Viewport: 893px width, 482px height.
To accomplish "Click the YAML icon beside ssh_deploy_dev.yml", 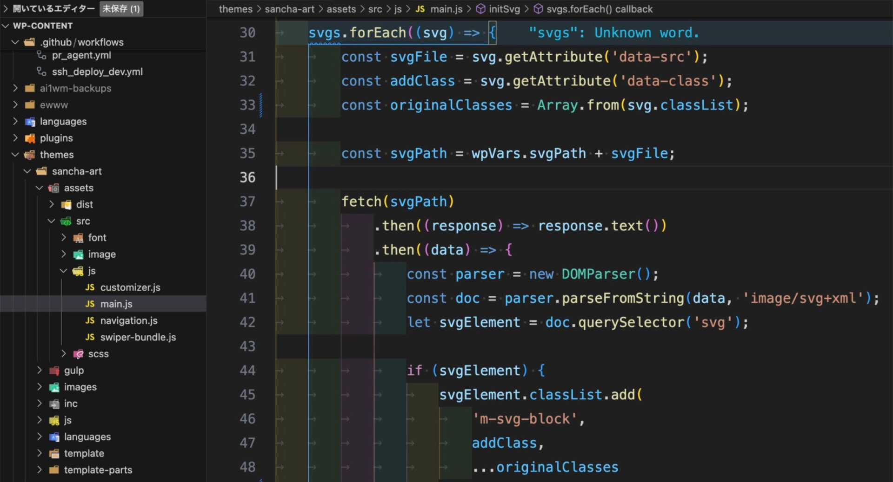I will click(x=42, y=72).
